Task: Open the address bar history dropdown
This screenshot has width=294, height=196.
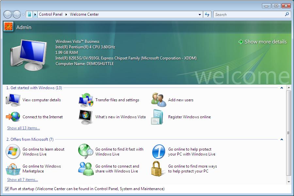Action: coord(200,14)
